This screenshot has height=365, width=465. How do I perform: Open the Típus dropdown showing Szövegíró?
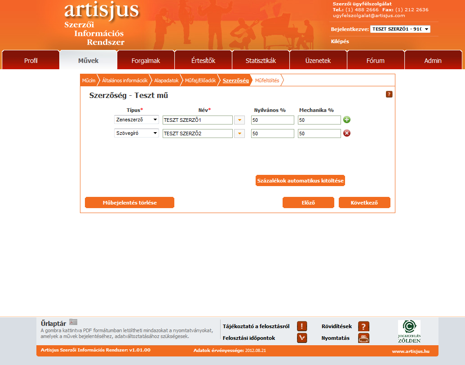click(x=137, y=133)
